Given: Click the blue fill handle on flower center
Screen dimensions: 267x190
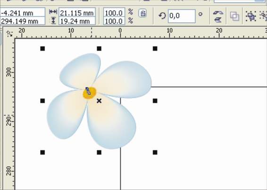Looking at the screenshot, I should point(88,91).
